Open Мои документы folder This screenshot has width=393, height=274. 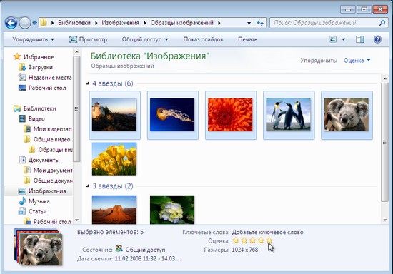(x=48, y=170)
